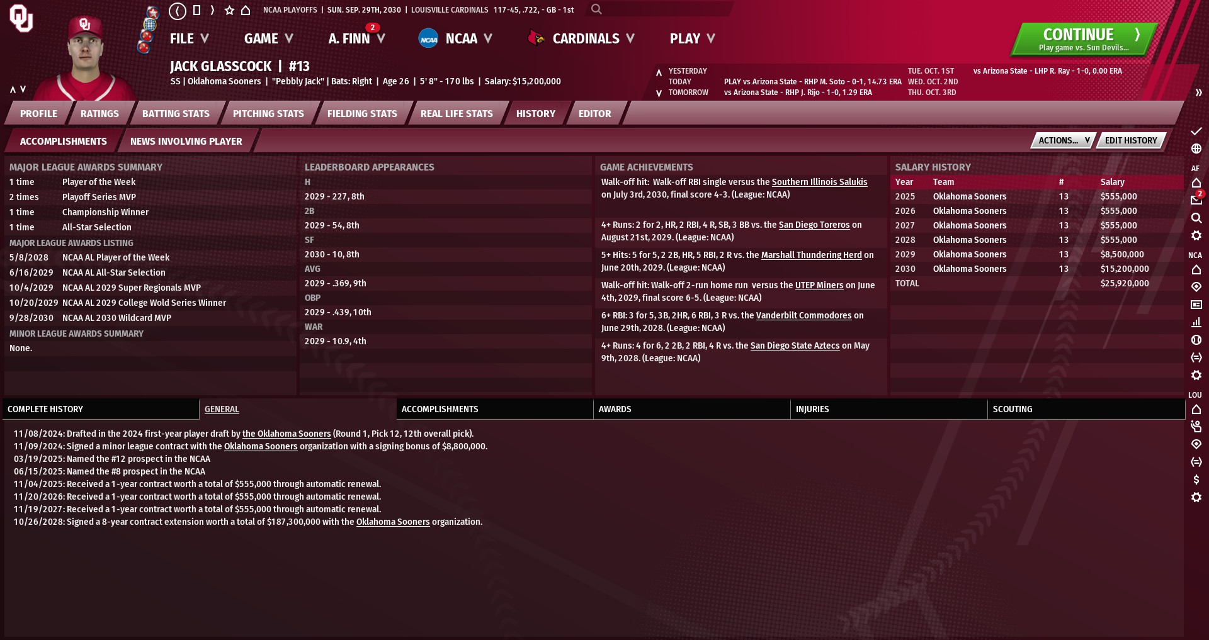This screenshot has width=1209, height=640.
Task: Click the blue dotted award badge beside the portrait
Action: pos(150,25)
